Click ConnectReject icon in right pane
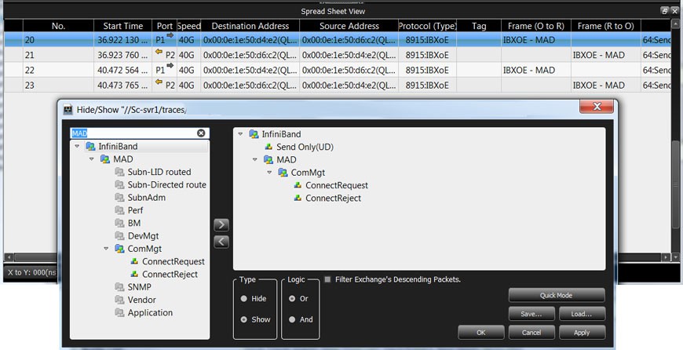Viewport: 683px width, 350px height. coord(298,198)
